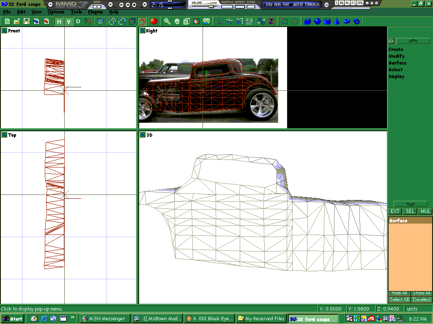433x324 pixels.
Task: Click the red sphere render icon
Action: click(153, 22)
